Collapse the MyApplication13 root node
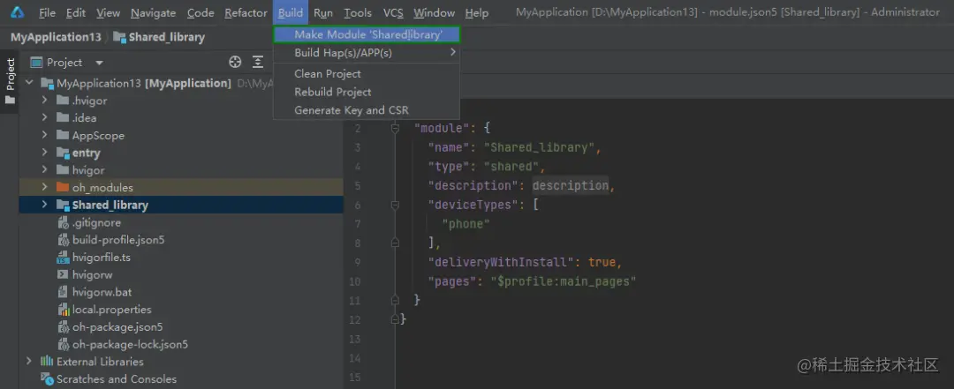This screenshot has height=389, width=954. 30,83
